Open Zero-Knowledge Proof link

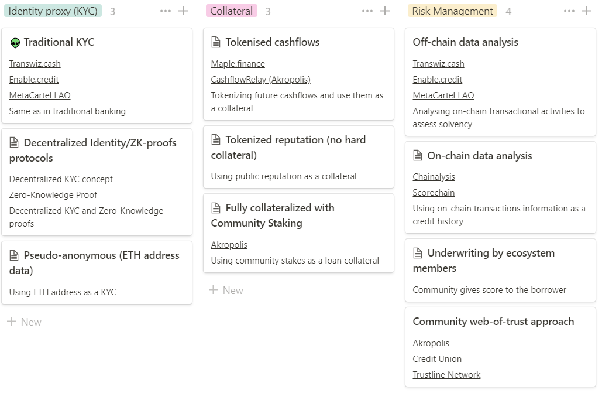(x=53, y=195)
